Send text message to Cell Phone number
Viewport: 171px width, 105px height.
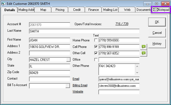pyautogui.click(x=144, y=47)
